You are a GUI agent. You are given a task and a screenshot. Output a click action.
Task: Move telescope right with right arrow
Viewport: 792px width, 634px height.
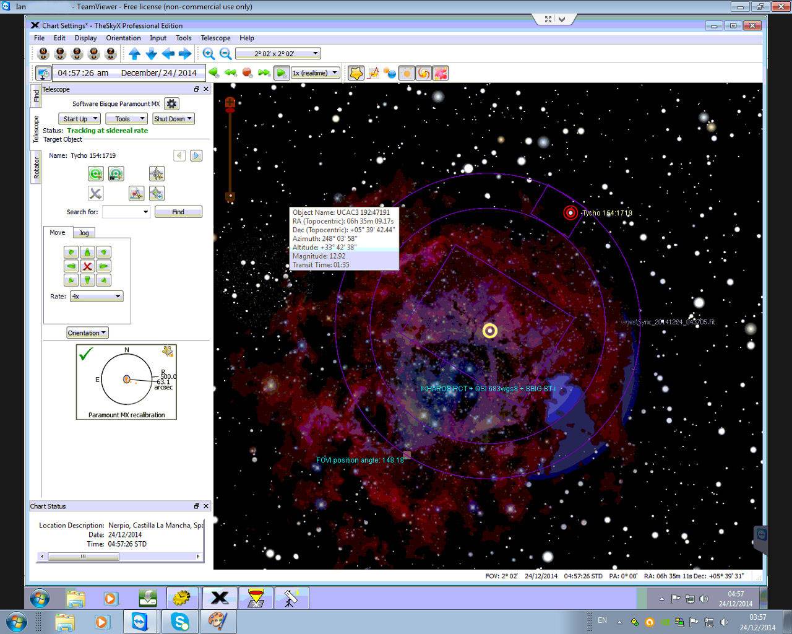103,266
